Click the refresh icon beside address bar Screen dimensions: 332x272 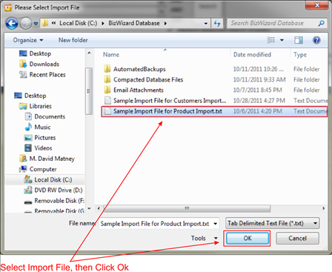click(217, 24)
